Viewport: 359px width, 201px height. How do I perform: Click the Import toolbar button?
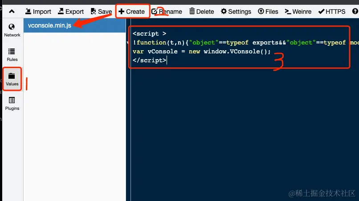tap(38, 12)
